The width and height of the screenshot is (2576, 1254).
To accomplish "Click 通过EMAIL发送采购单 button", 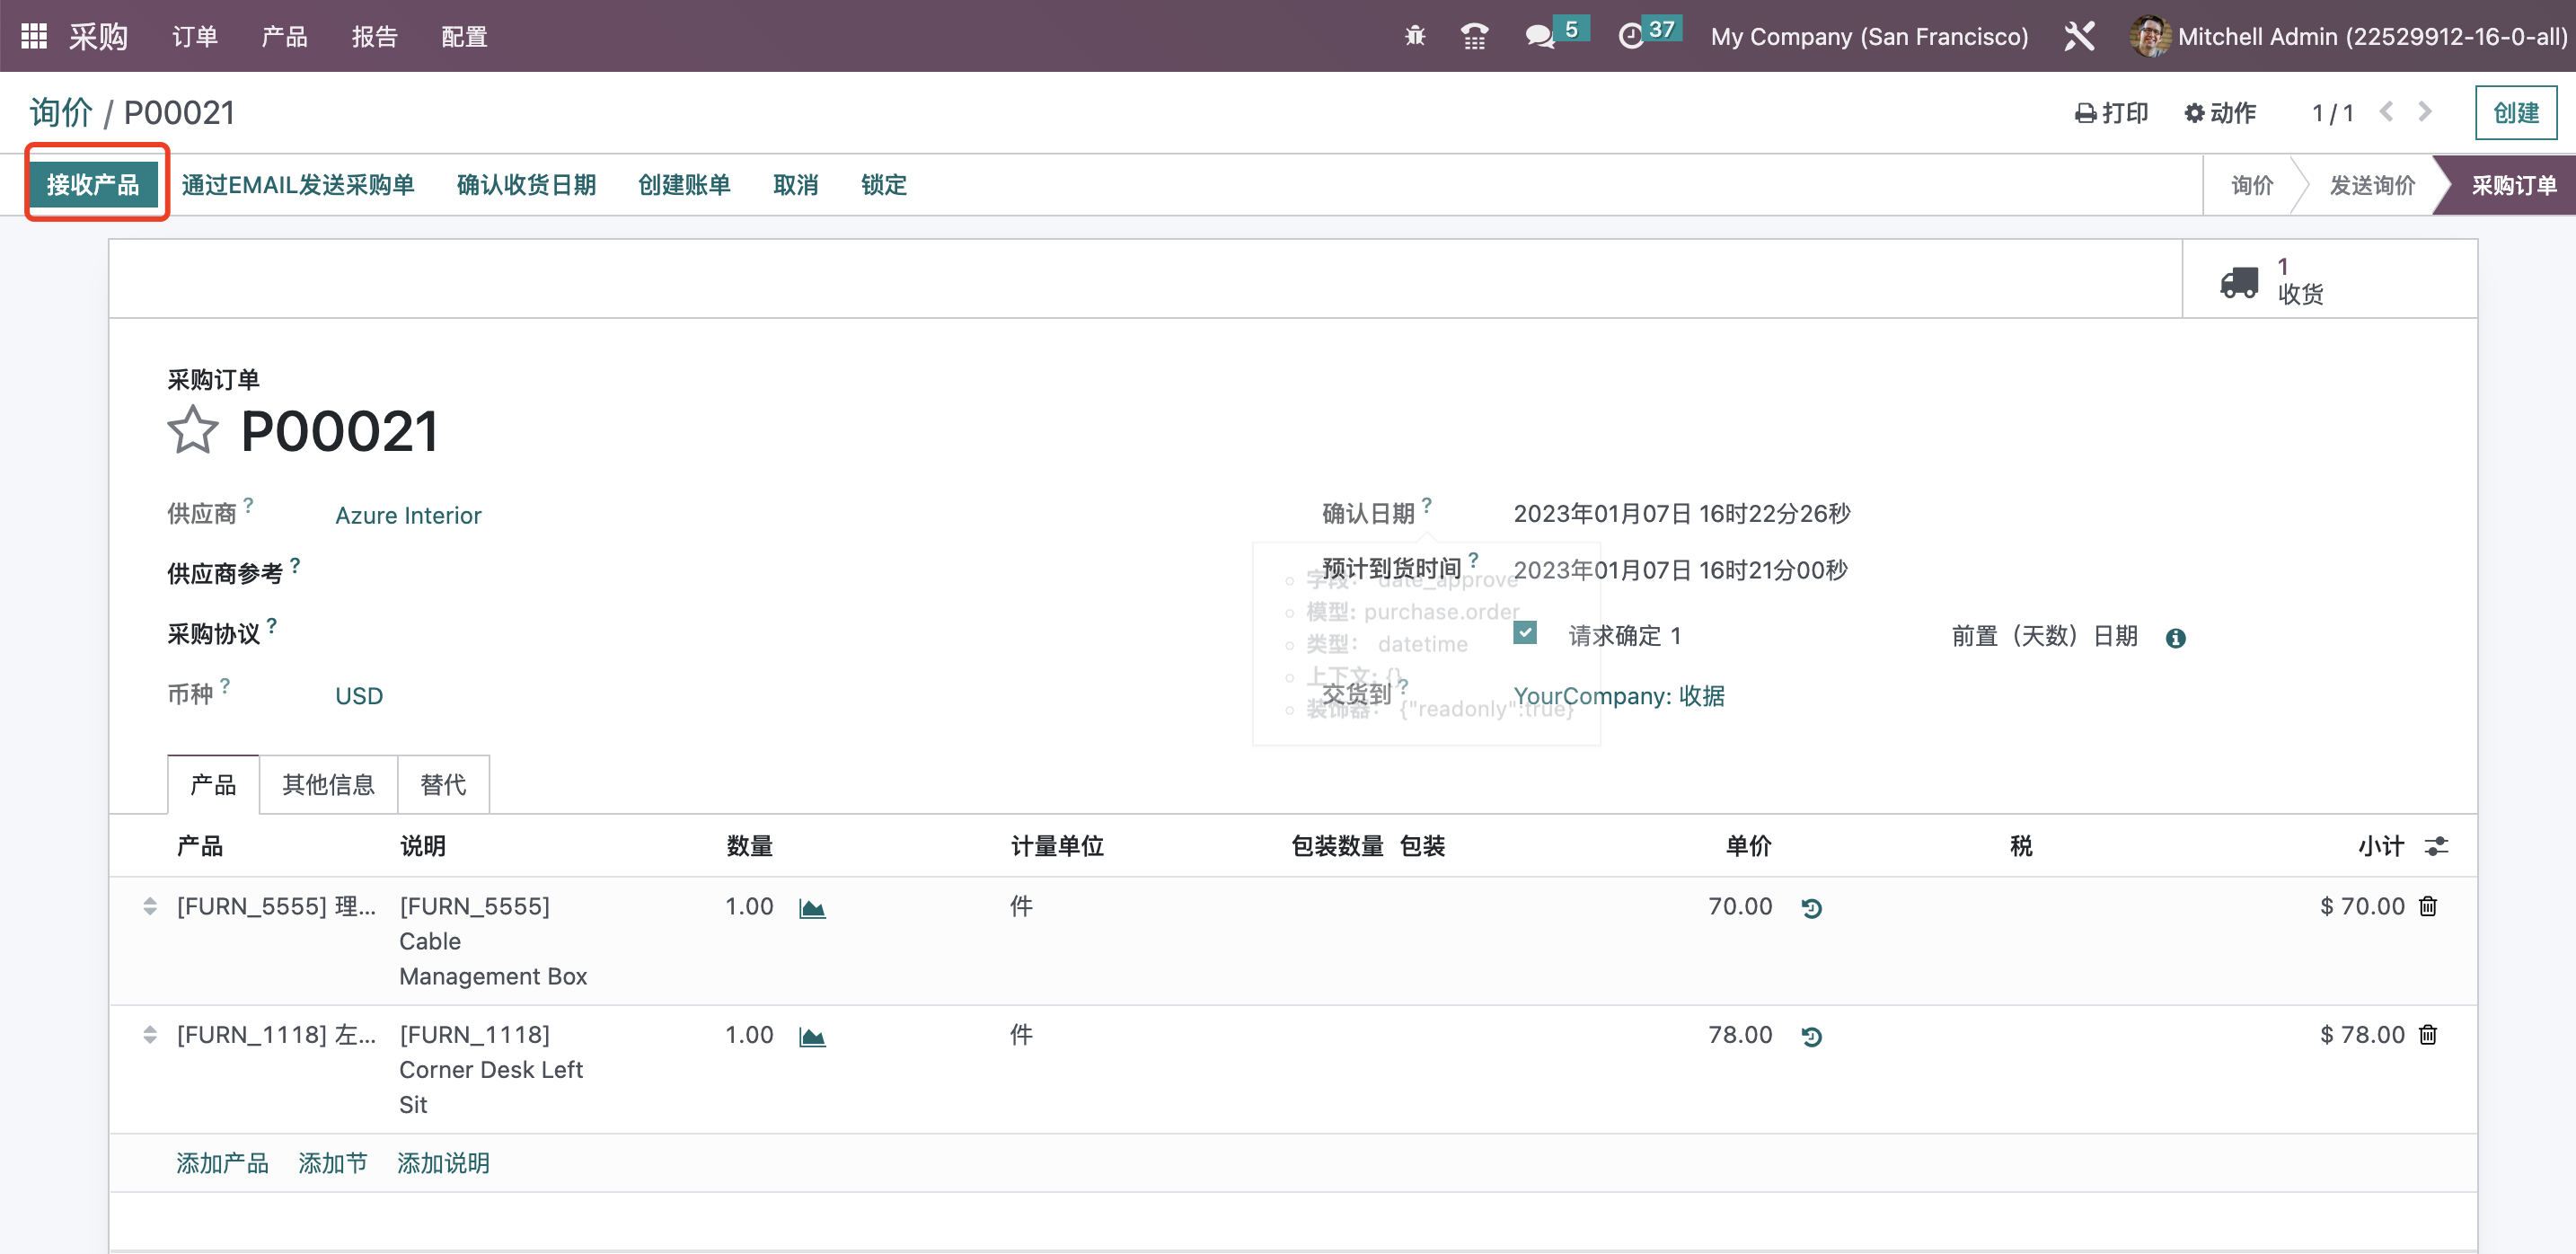I will [298, 185].
